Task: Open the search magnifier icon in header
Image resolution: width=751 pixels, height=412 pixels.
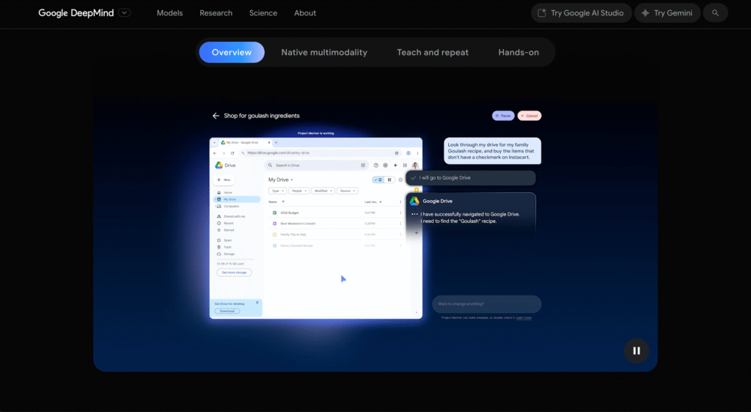Action: (x=715, y=13)
